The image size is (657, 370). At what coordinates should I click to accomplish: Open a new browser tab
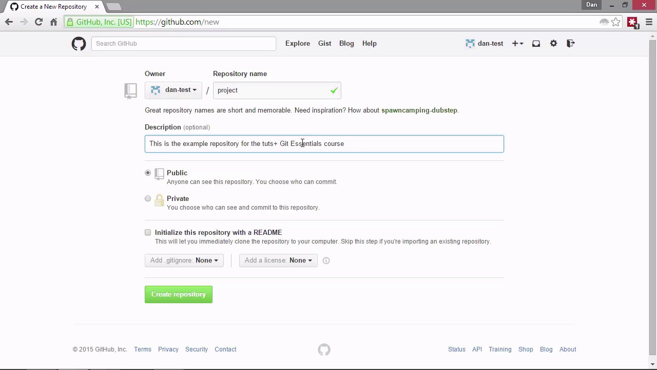pyautogui.click(x=114, y=7)
